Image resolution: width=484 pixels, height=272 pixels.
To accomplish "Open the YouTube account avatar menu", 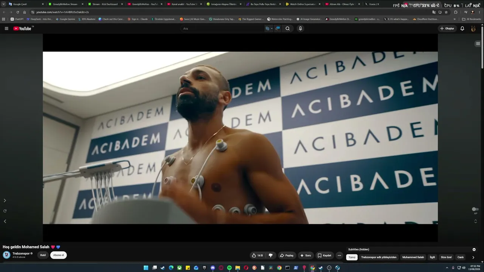I will 473,28.
